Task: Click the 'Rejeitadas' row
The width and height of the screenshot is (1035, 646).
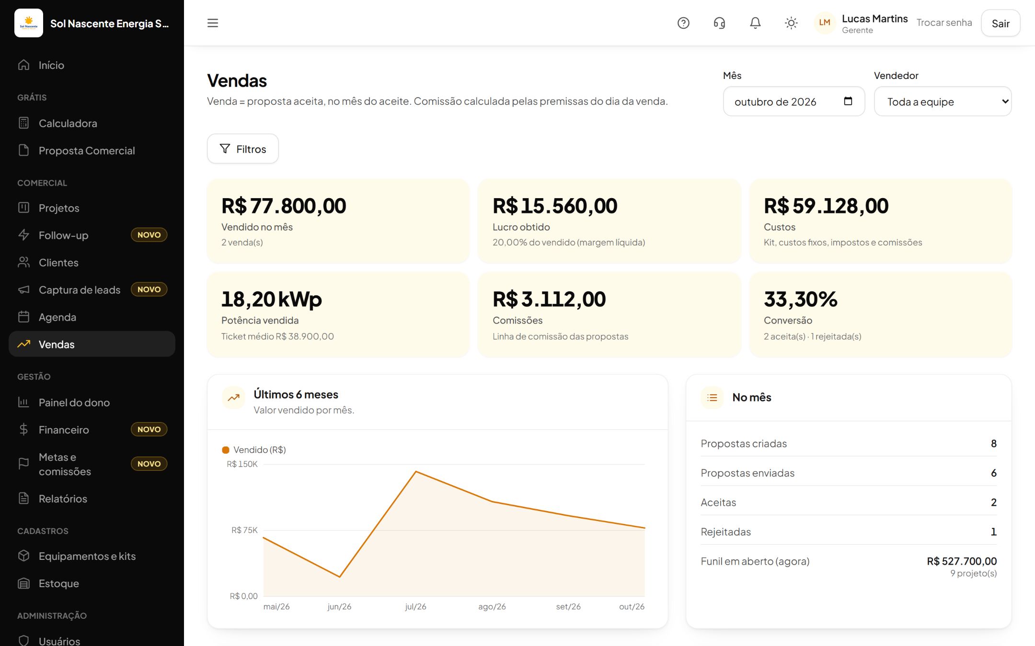Action: coord(849,532)
